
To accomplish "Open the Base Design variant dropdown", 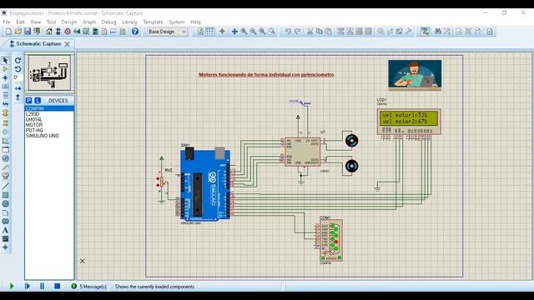I will click(167, 32).
